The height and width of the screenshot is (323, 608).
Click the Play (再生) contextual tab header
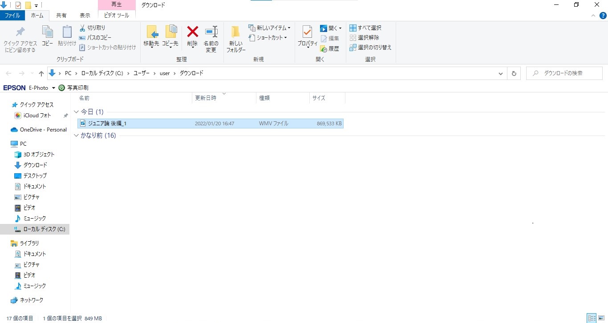click(x=117, y=5)
